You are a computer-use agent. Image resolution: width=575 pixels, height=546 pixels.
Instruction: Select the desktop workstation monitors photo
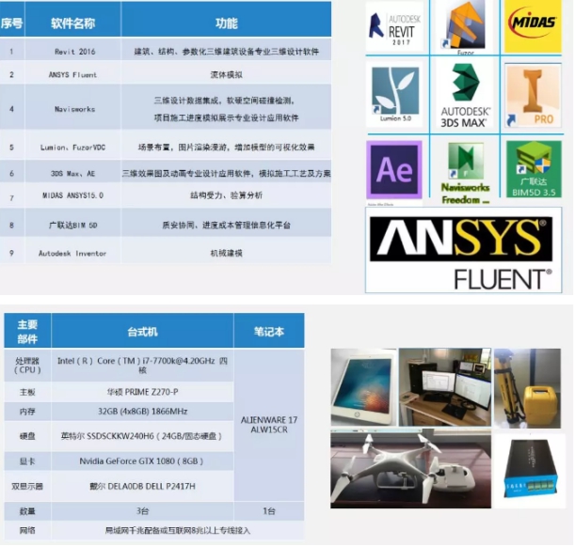pyautogui.click(x=445, y=387)
